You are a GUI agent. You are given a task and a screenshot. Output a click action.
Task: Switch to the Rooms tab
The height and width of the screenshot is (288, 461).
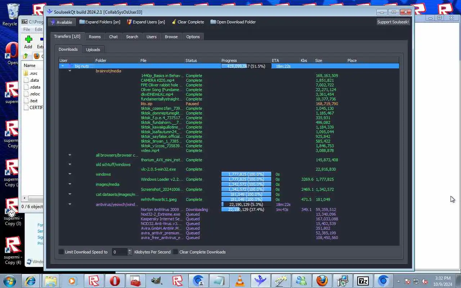click(x=95, y=37)
